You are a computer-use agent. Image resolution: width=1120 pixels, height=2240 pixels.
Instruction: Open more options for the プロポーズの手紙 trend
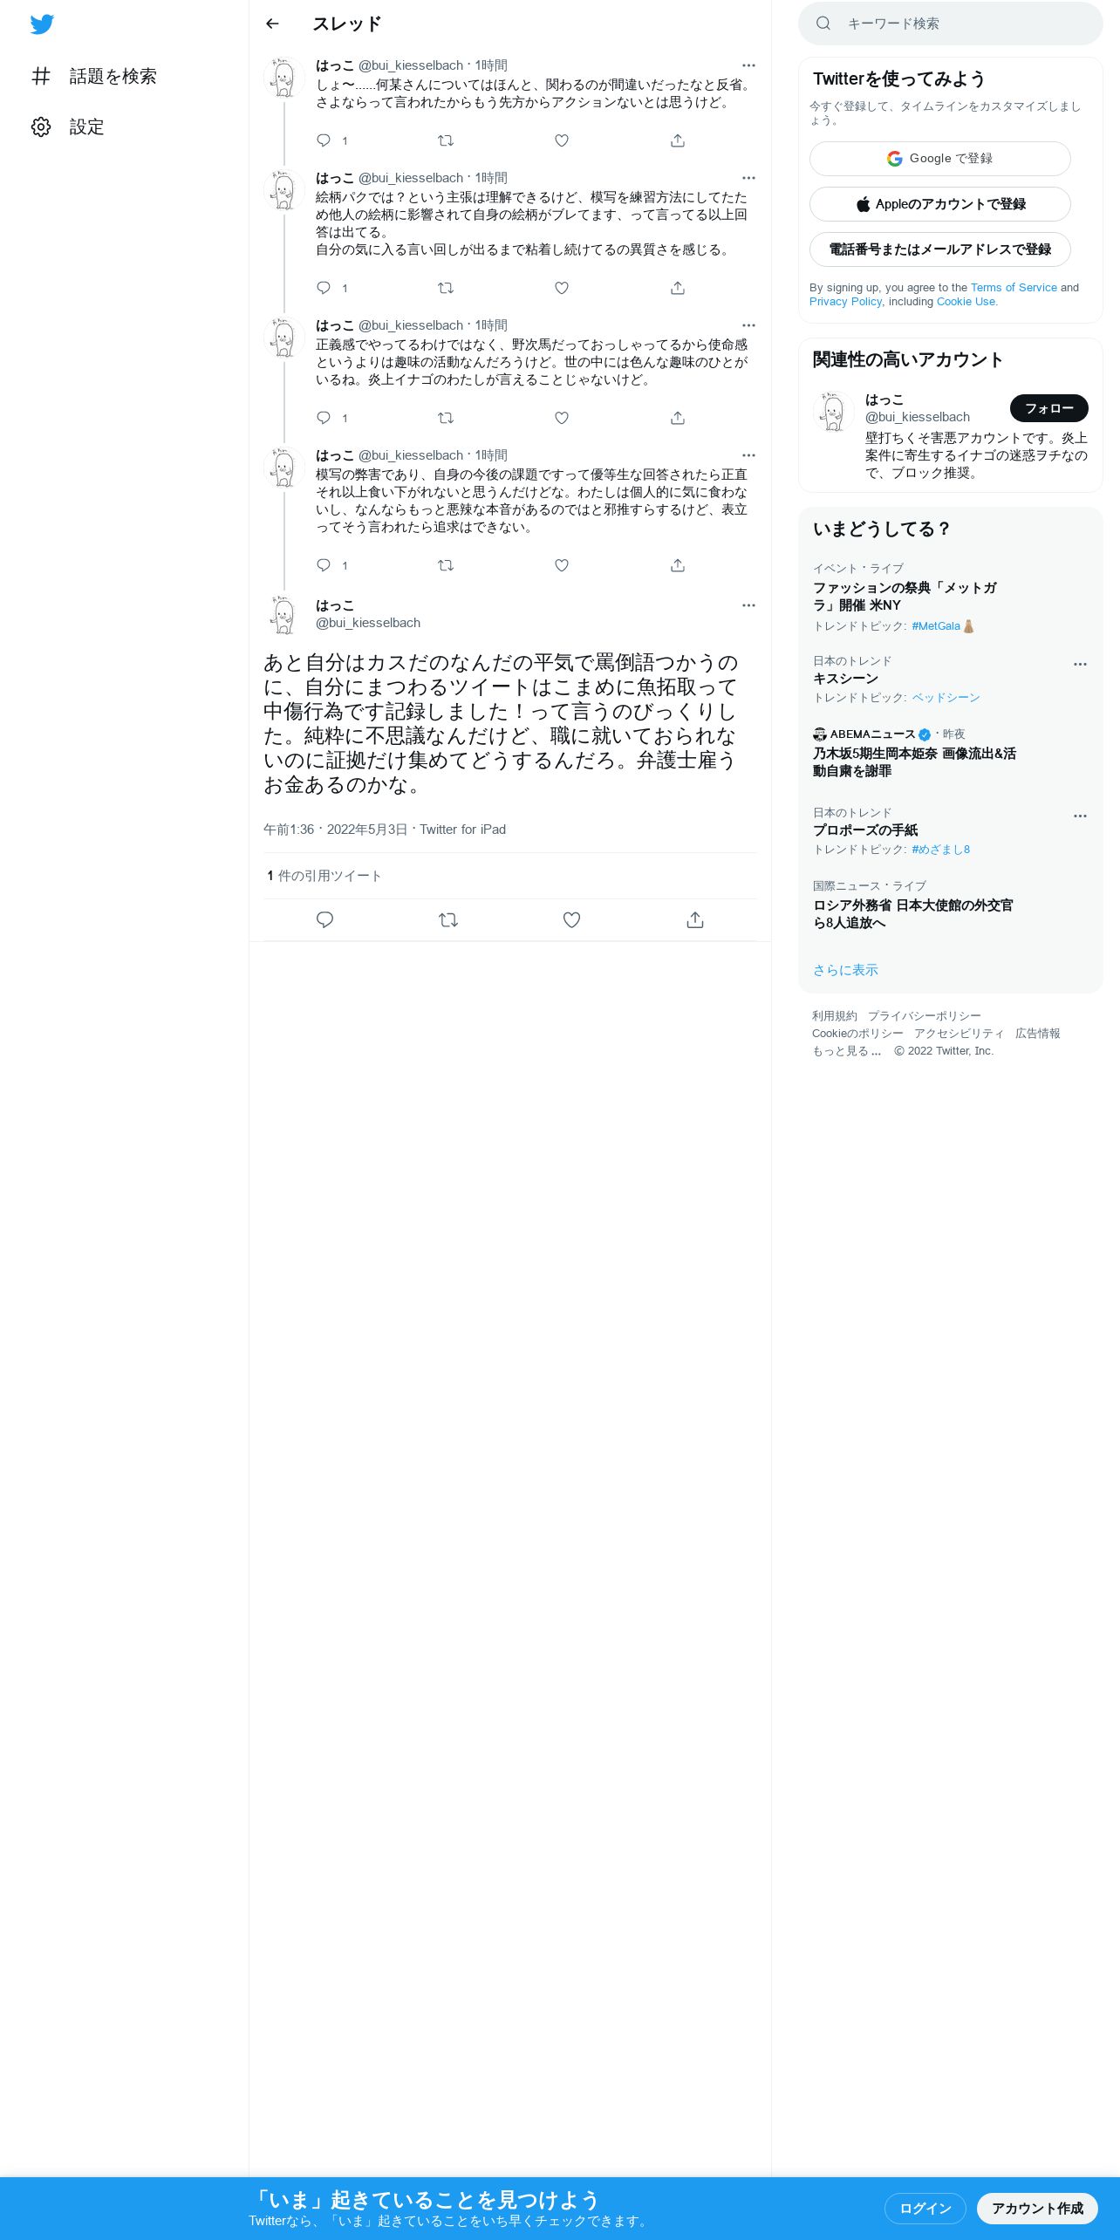(1080, 816)
